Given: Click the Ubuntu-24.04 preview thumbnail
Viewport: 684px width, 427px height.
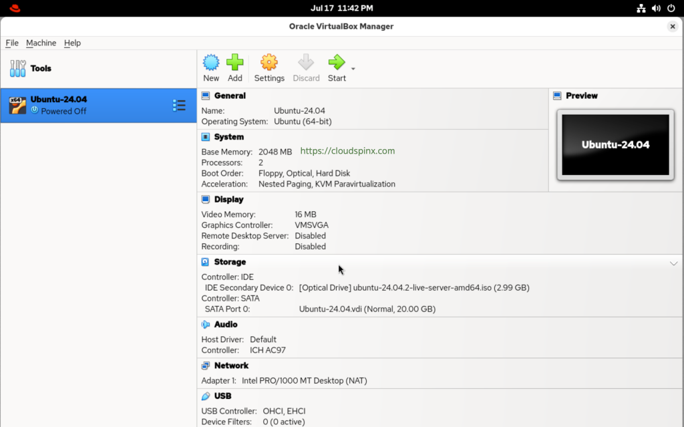Looking at the screenshot, I should coord(615,145).
